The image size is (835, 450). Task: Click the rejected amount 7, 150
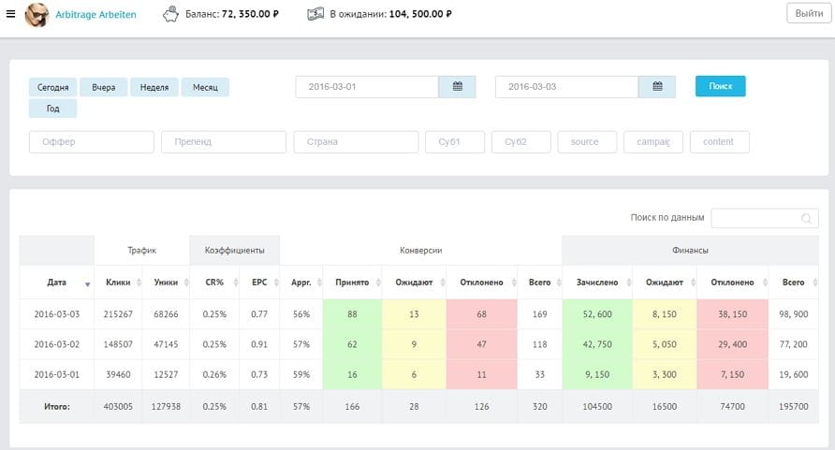pos(732,374)
